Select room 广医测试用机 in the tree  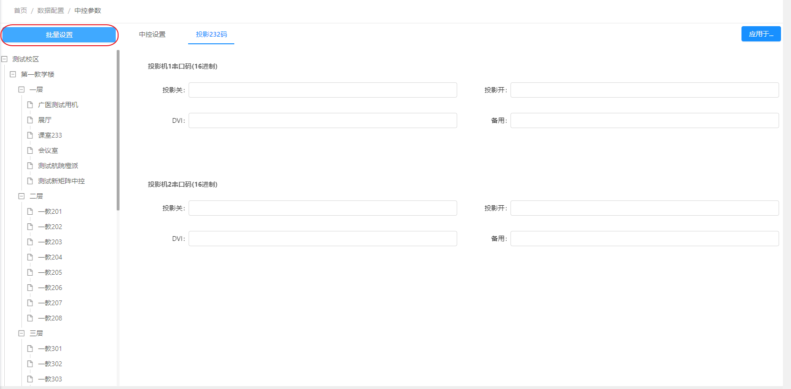pos(58,105)
